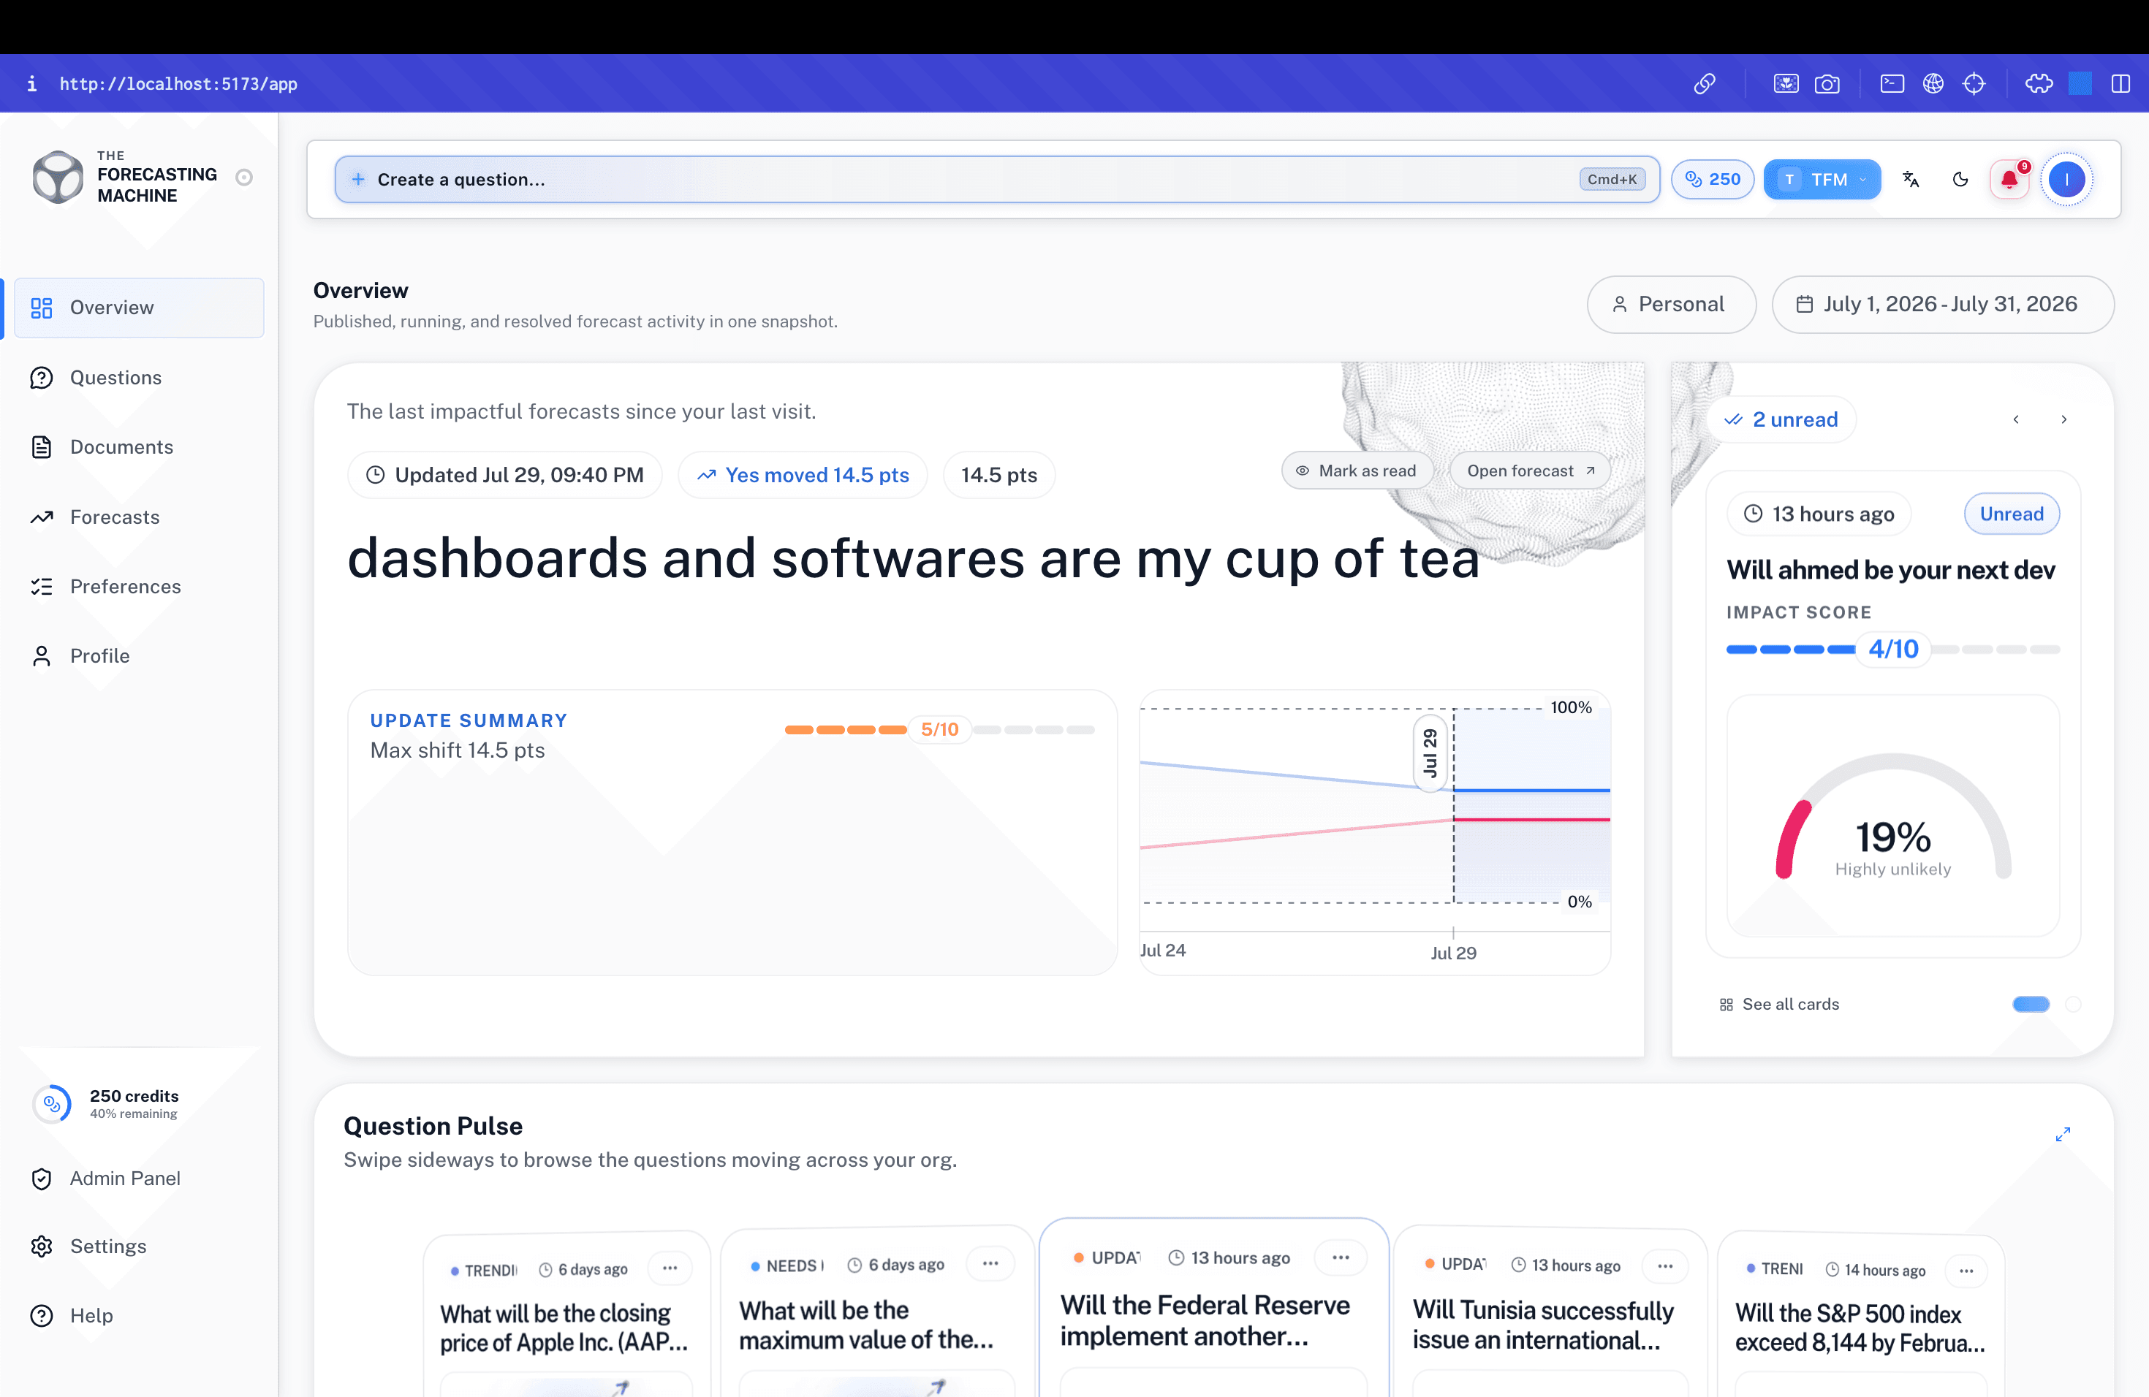Click the Open forecast button

click(1530, 471)
